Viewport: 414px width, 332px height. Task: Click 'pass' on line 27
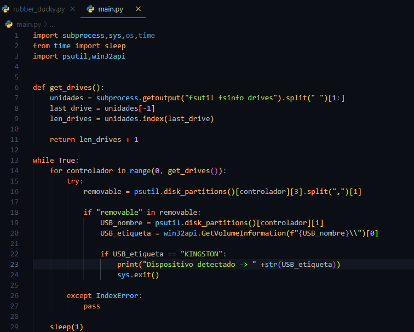tap(92, 306)
